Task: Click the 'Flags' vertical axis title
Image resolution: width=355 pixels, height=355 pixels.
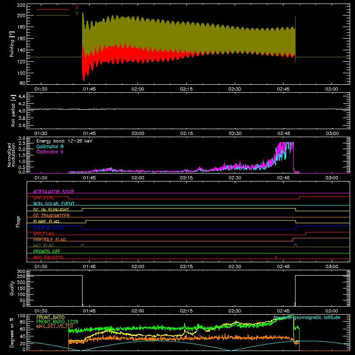Action: (18, 221)
